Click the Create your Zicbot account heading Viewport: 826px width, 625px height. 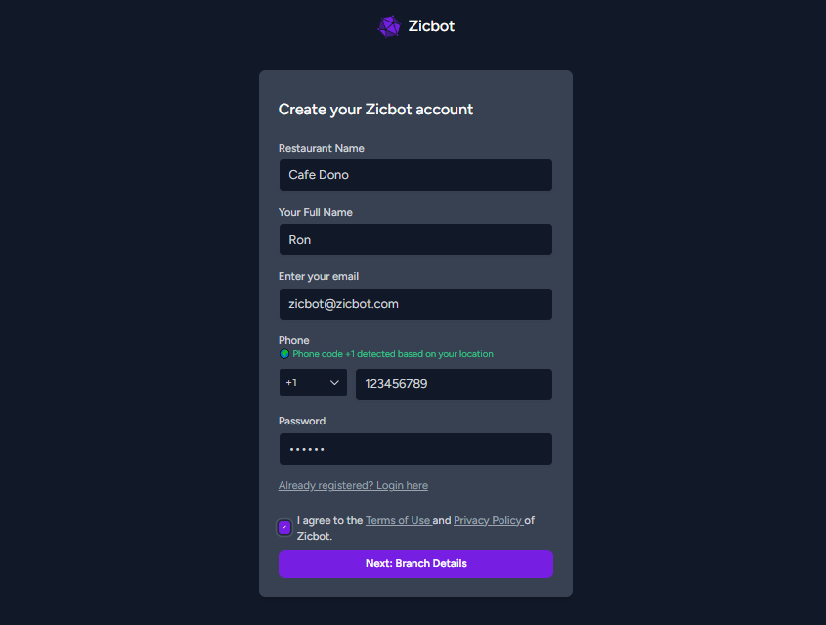pos(375,110)
